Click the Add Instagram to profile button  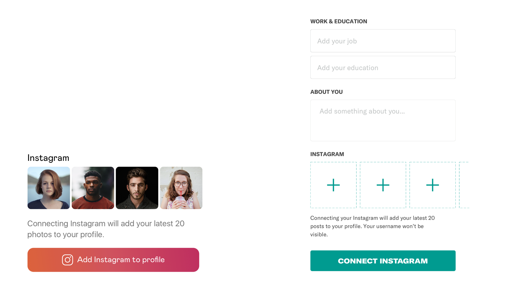(113, 260)
